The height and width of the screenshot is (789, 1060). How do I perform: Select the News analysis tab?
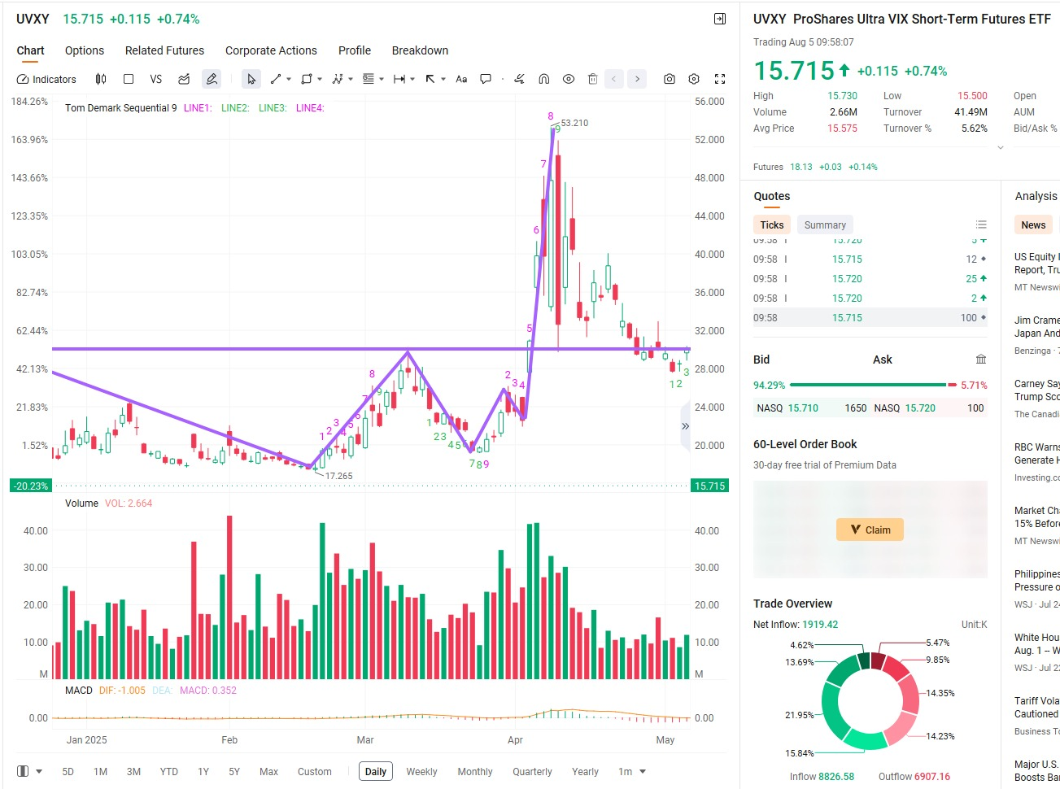coord(1033,225)
